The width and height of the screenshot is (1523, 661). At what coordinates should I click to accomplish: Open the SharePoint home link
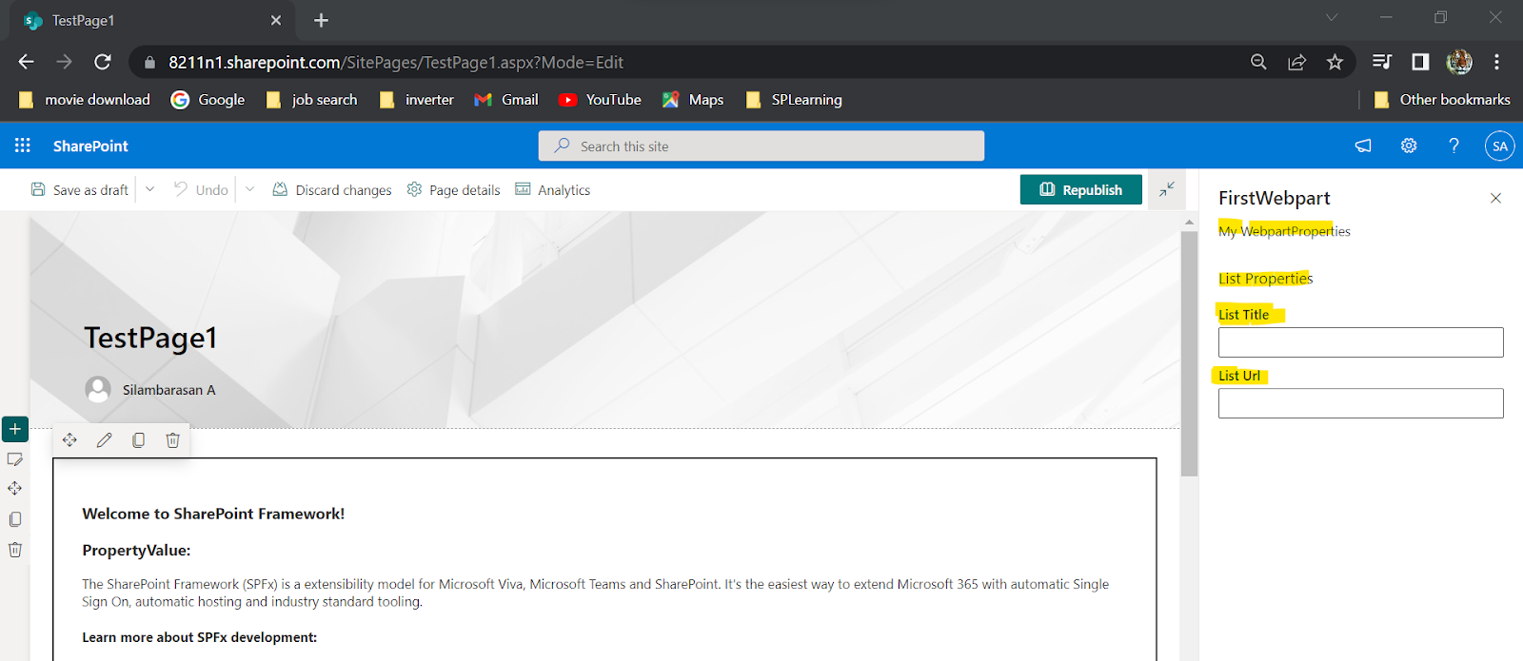(x=90, y=146)
